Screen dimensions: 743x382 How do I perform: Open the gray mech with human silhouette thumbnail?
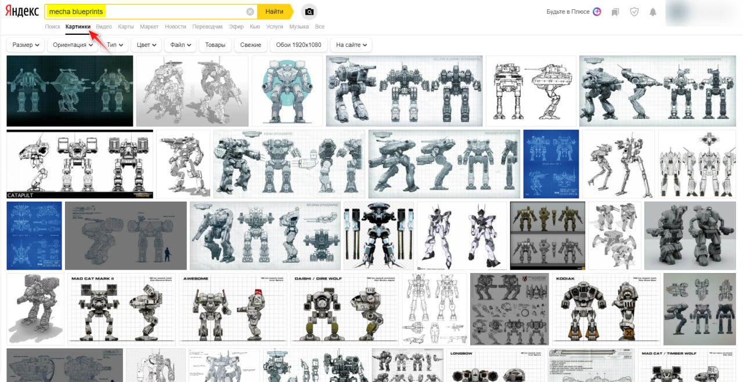click(x=126, y=236)
